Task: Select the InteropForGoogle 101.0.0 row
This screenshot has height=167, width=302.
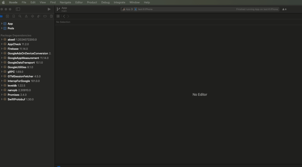Action: coord(27,81)
